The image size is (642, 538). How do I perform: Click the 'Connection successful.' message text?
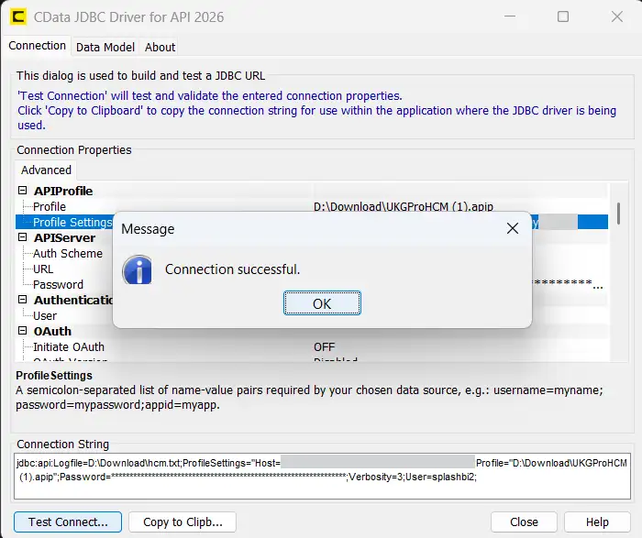tap(233, 269)
